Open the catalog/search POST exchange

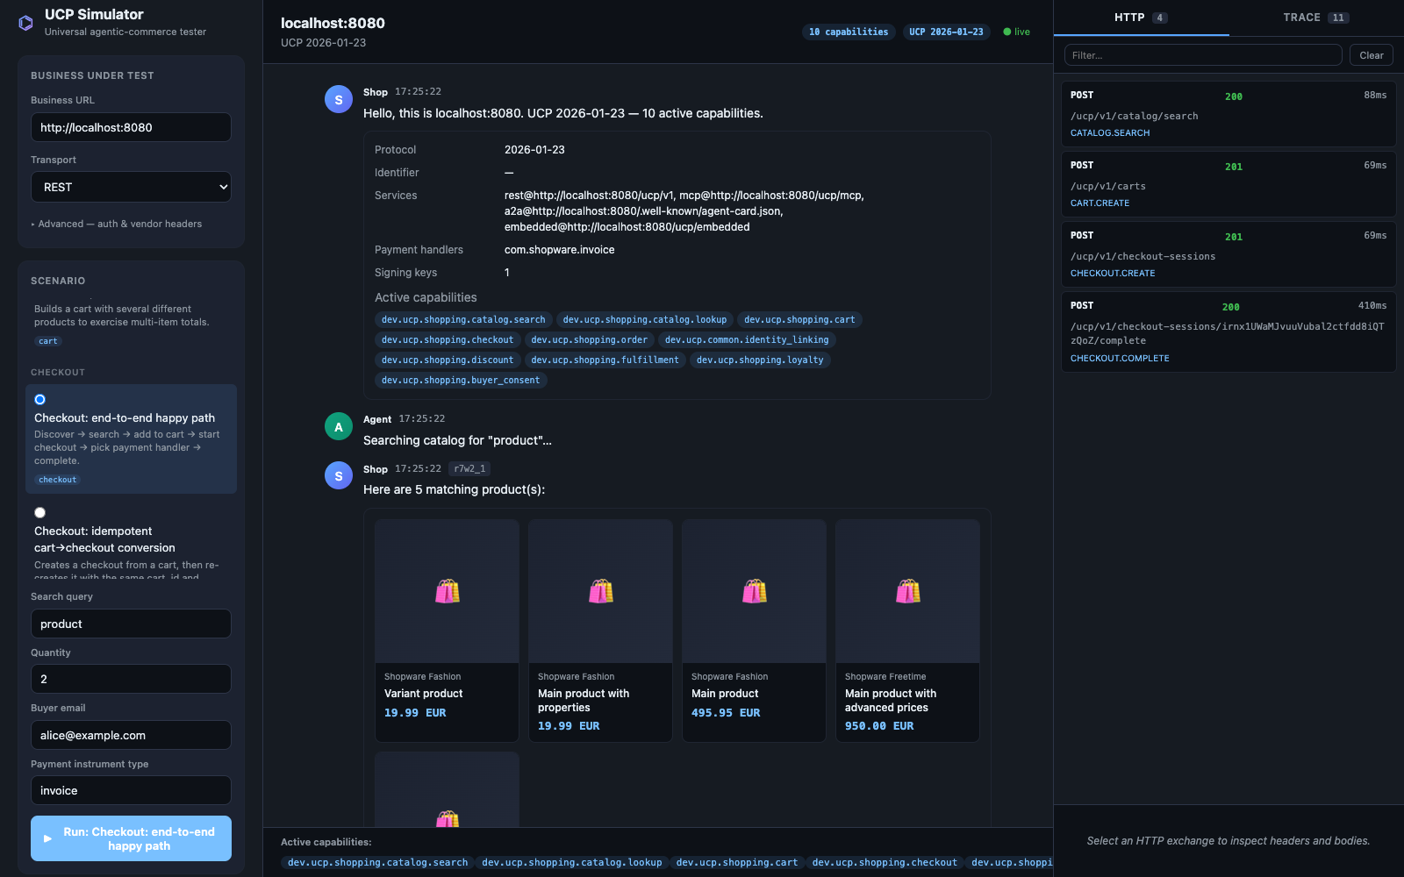coord(1228,114)
